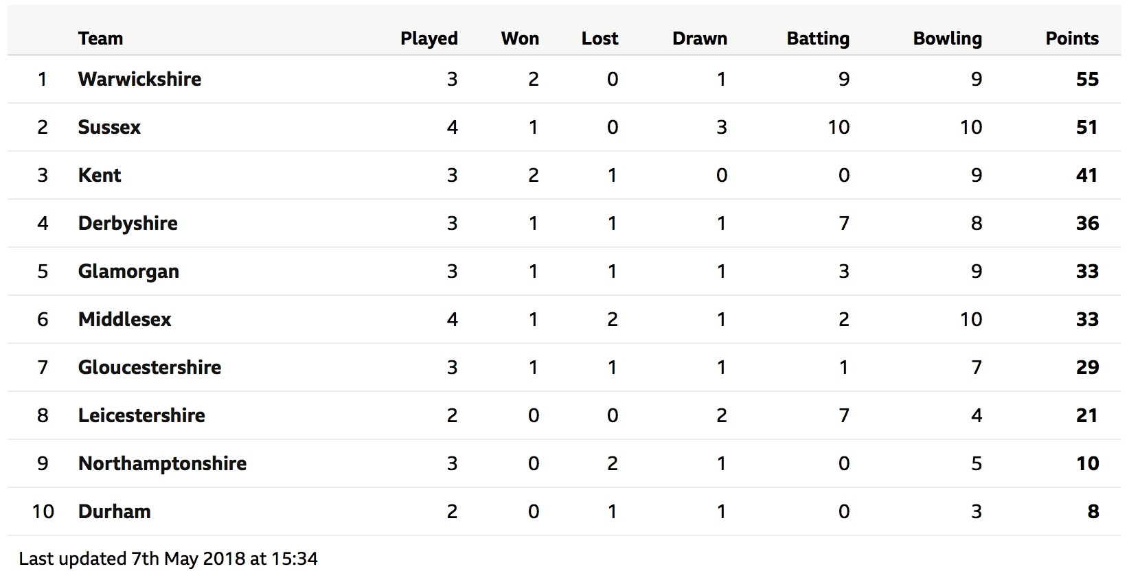Screen dimensions: 1140x582
Task: Open the Durham team entry
Action: (115, 511)
